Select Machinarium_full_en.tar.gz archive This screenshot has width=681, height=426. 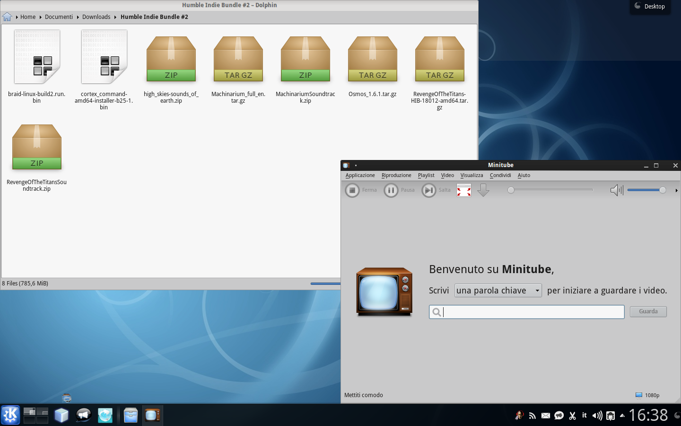tap(238, 69)
